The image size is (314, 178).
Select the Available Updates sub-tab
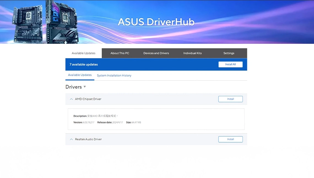[80, 75]
